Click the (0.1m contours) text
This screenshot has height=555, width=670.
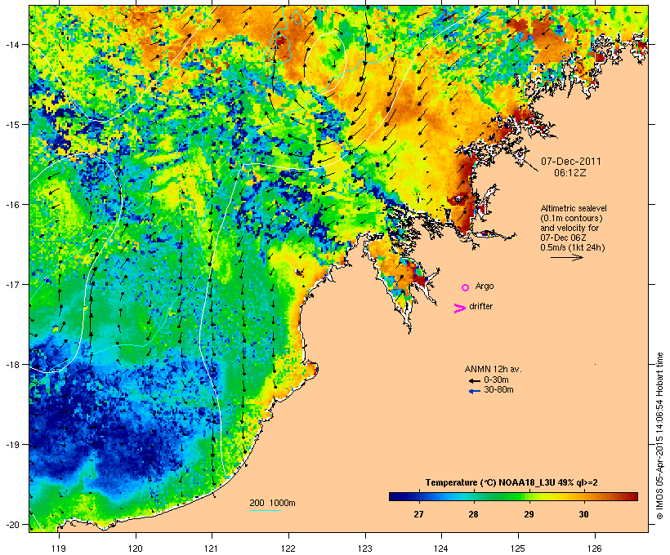click(571, 218)
